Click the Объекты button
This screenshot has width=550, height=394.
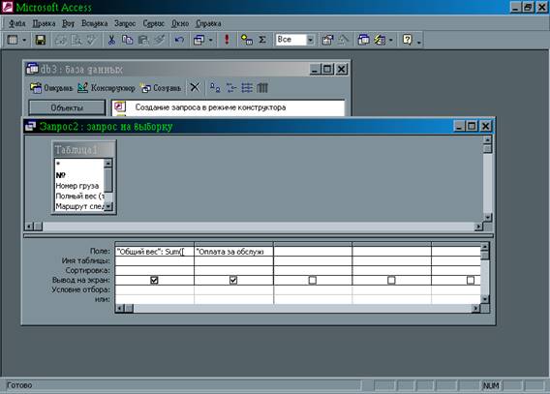pyautogui.click(x=67, y=107)
